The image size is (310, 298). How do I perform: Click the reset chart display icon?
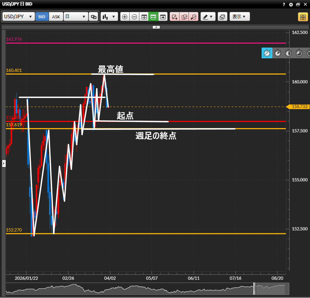pyautogui.click(x=144, y=17)
